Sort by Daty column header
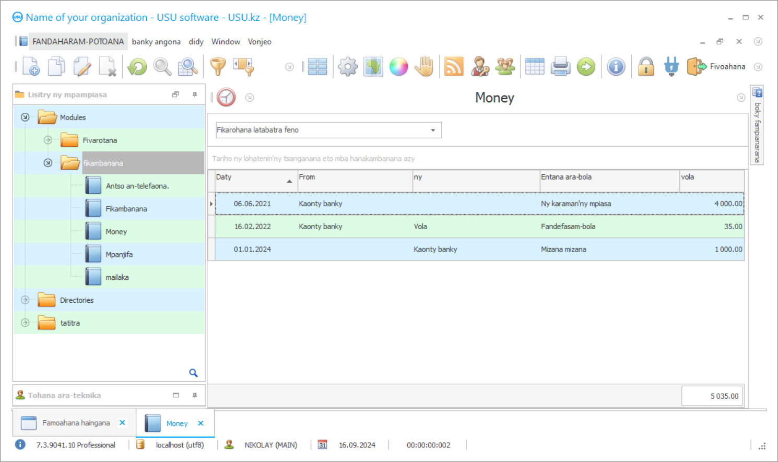Screen dimensions: 778x462 point(256,181)
